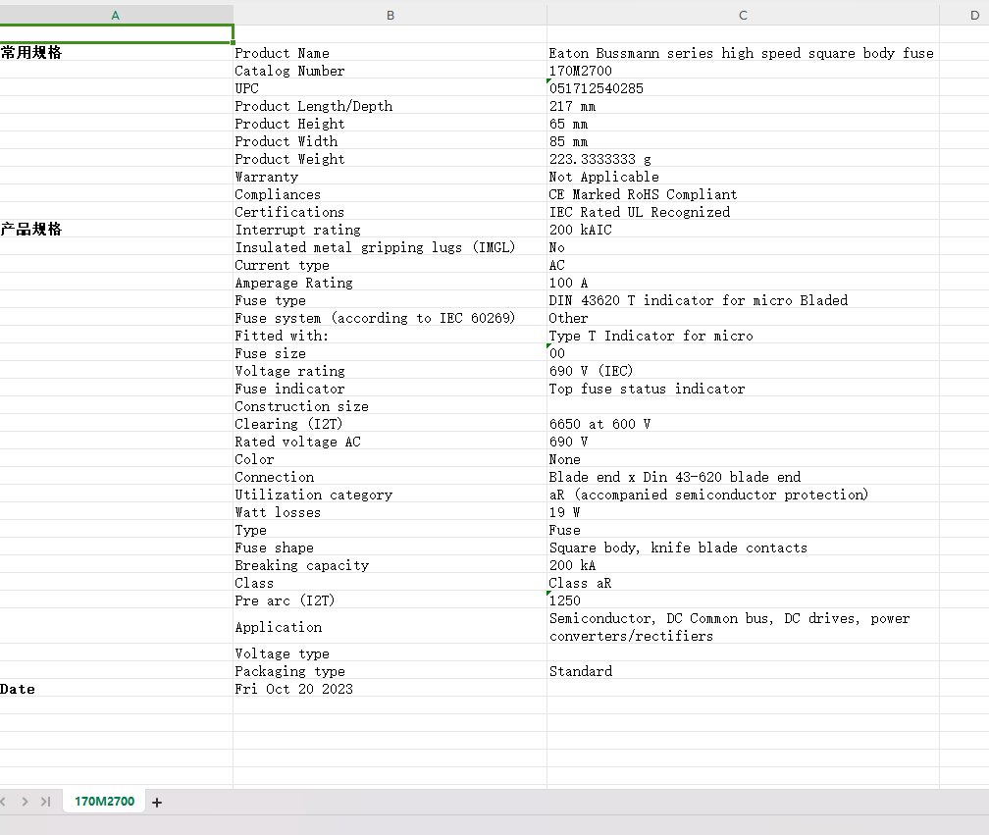Select column B header
Image resolution: width=989 pixels, height=835 pixels.
[x=390, y=15]
